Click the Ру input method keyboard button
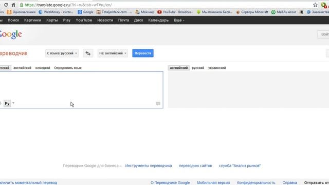329x185 pixels. point(7,103)
